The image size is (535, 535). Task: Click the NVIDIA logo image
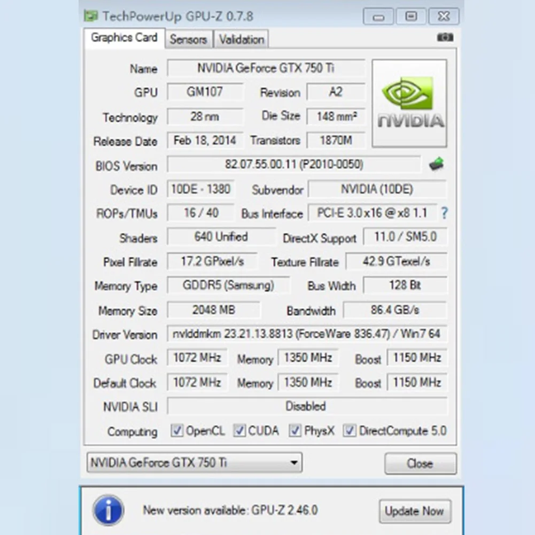click(409, 103)
